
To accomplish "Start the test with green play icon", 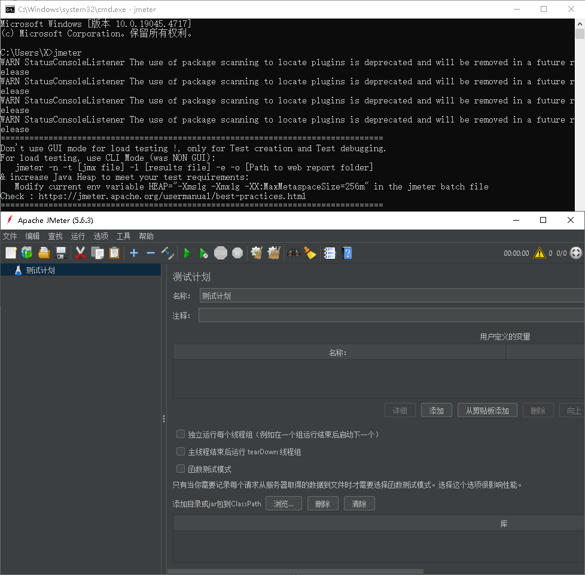I will [x=187, y=253].
